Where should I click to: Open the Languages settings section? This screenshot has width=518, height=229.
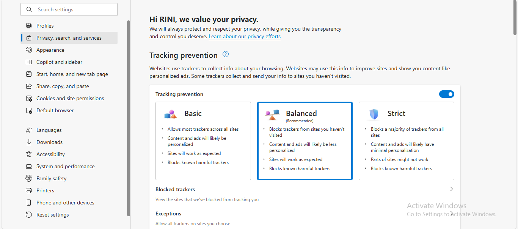(49, 130)
